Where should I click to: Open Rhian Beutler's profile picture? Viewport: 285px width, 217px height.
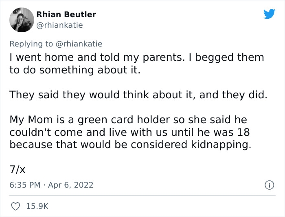pyautogui.click(x=21, y=20)
